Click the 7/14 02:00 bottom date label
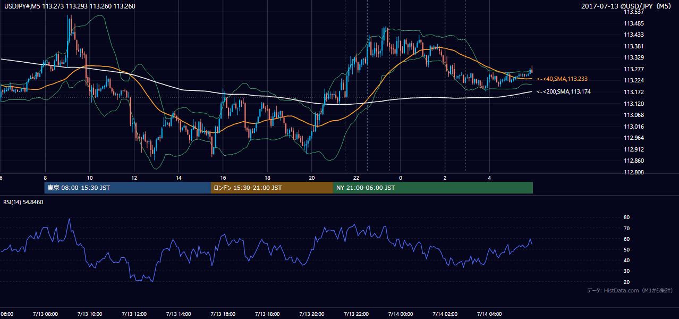 click(x=445, y=314)
